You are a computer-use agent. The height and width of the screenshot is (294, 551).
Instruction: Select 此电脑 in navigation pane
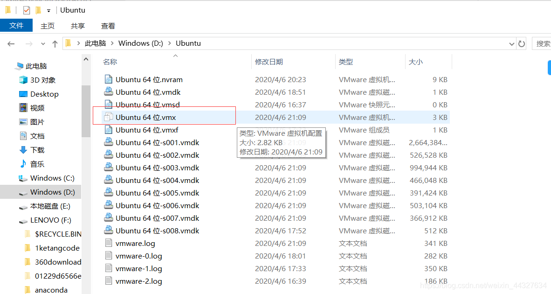pos(36,66)
